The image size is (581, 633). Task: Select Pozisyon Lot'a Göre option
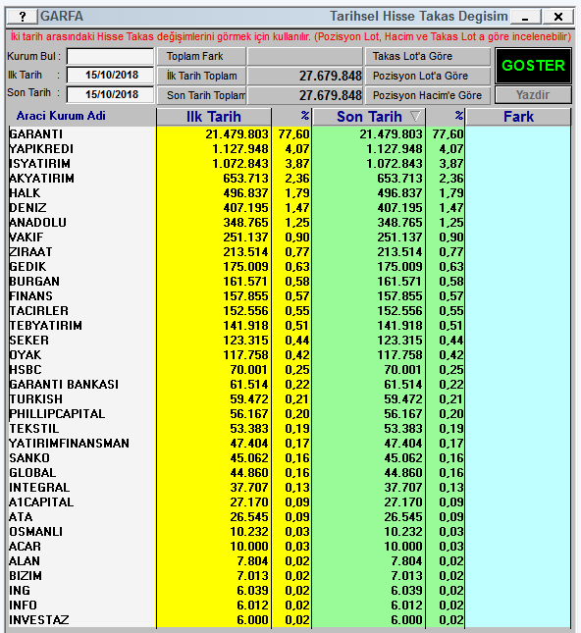[x=428, y=76]
